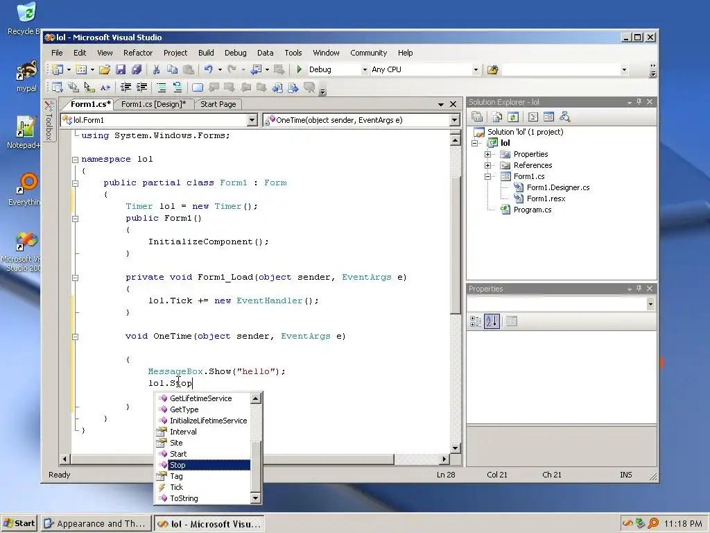710x533 pixels.
Task: Select Tick in the IntelliSense list
Action: (204, 487)
